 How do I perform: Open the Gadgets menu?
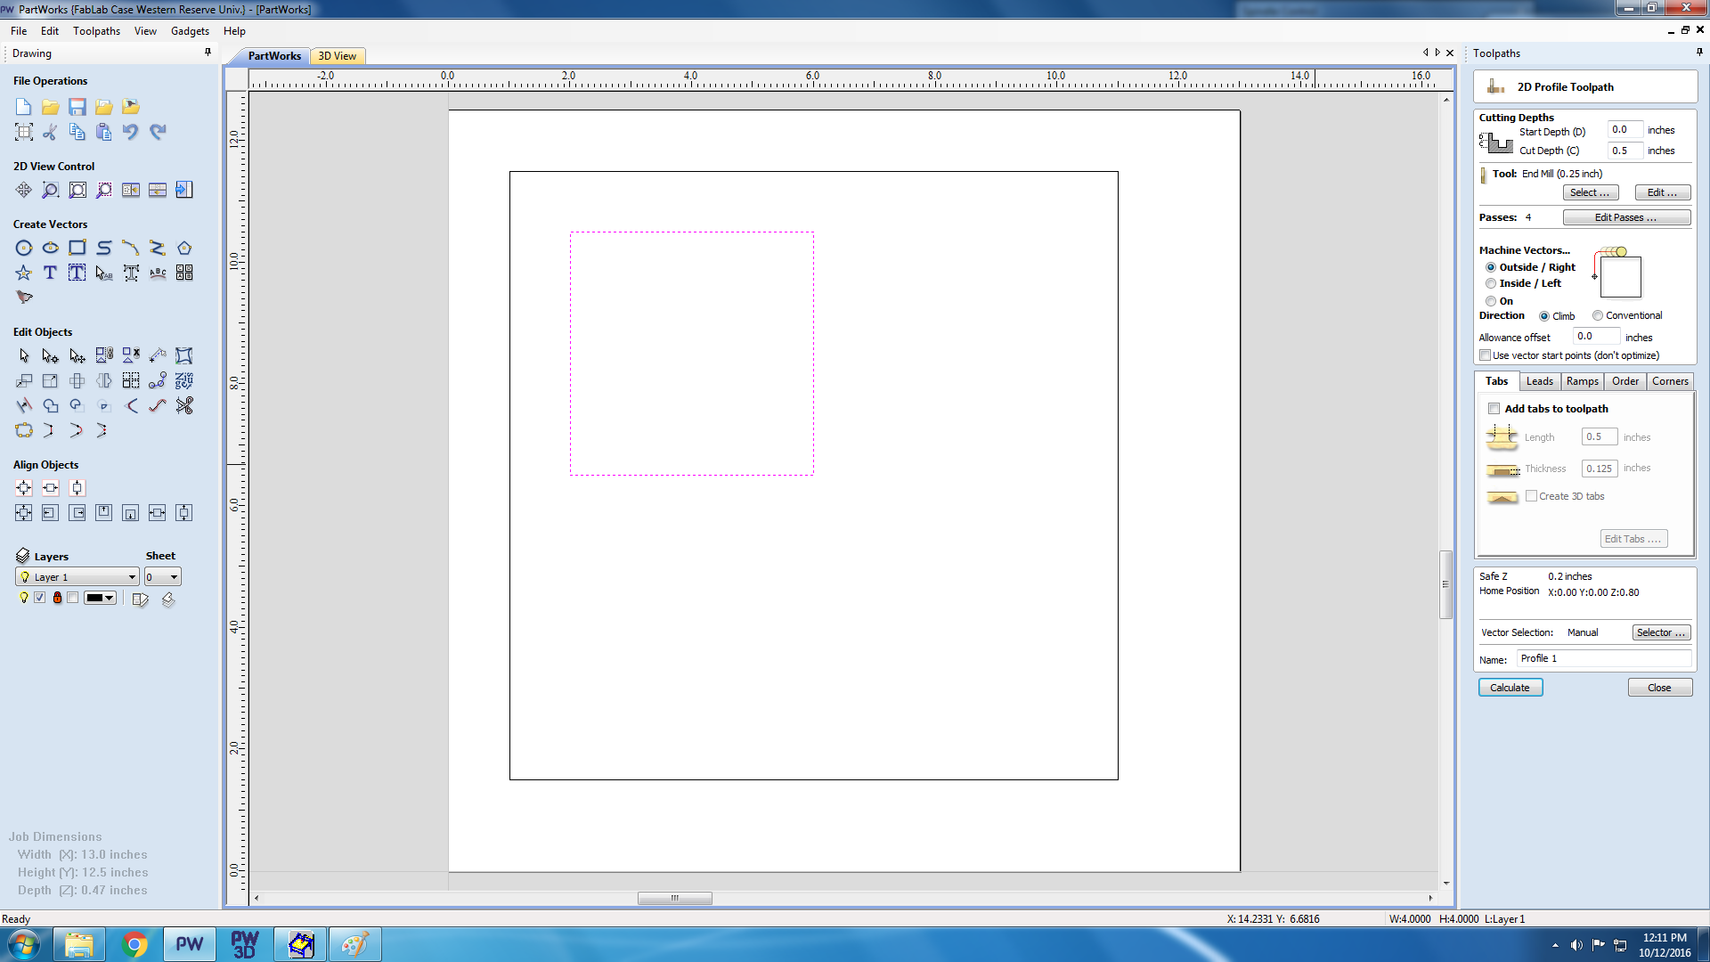pos(190,31)
